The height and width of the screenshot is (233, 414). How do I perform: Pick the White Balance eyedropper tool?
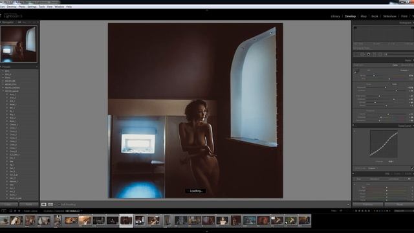pyautogui.click(x=356, y=72)
